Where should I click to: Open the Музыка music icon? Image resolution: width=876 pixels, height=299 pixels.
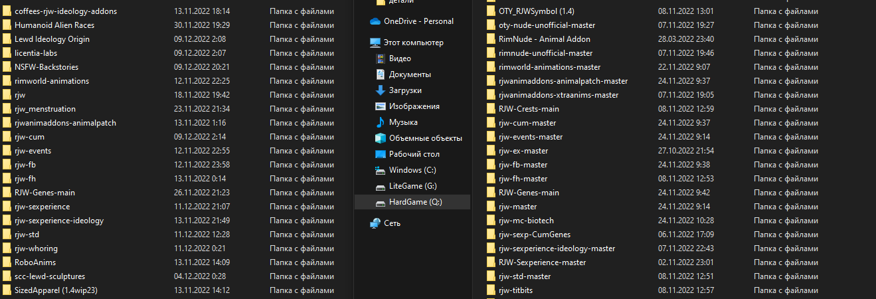pos(381,122)
